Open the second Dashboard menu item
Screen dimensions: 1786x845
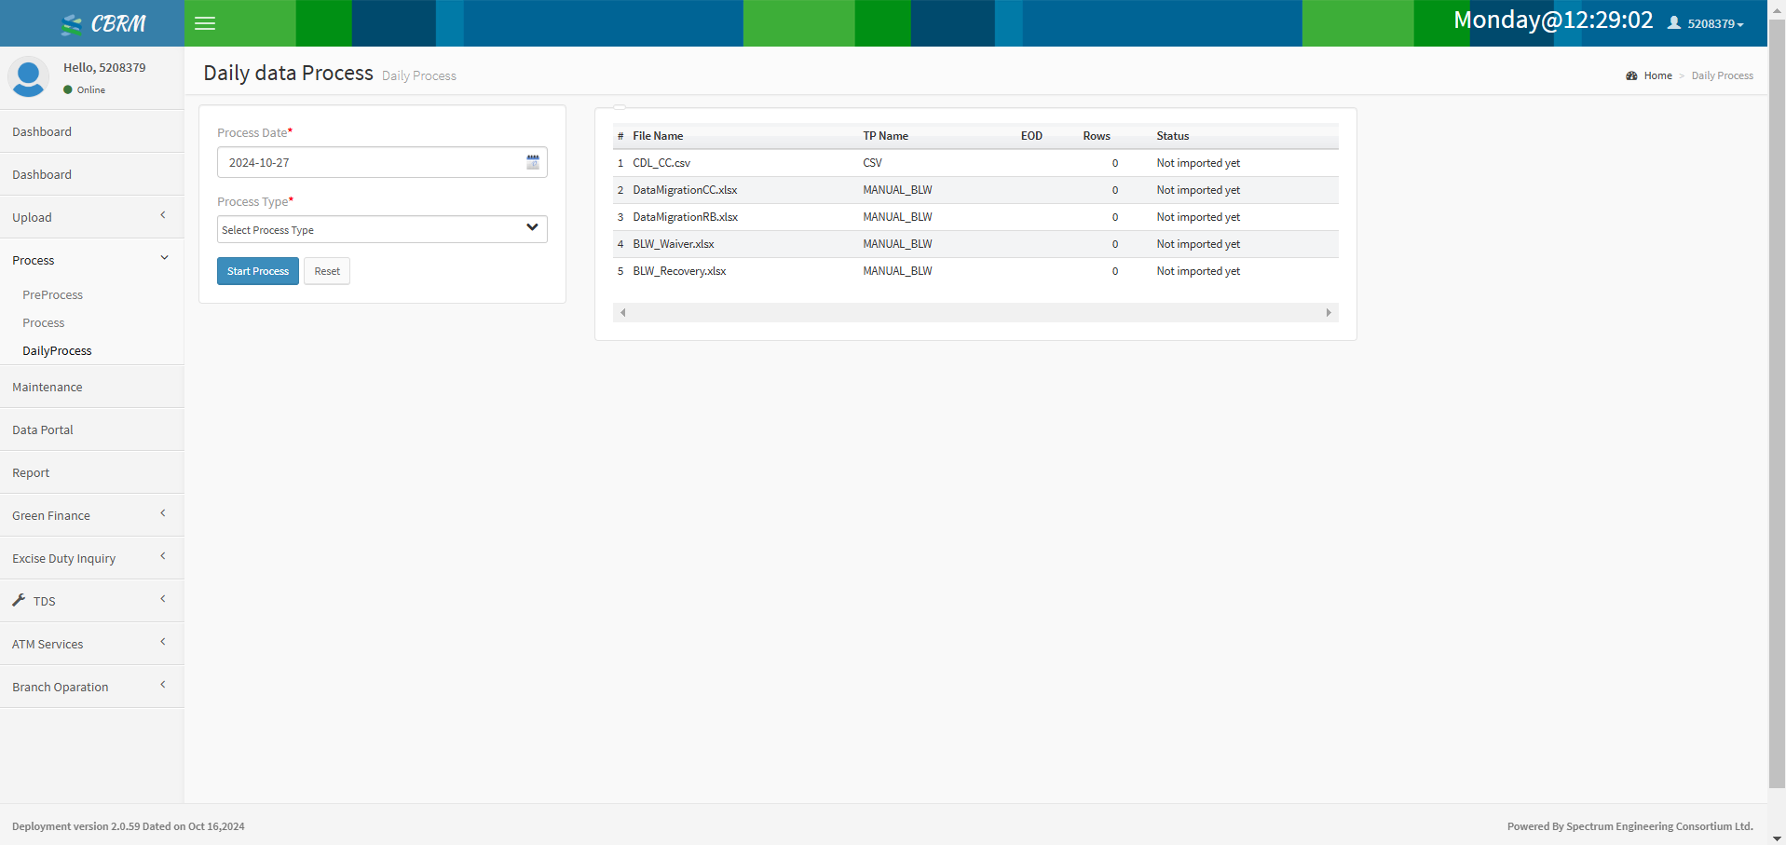click(x=91, y=174)
